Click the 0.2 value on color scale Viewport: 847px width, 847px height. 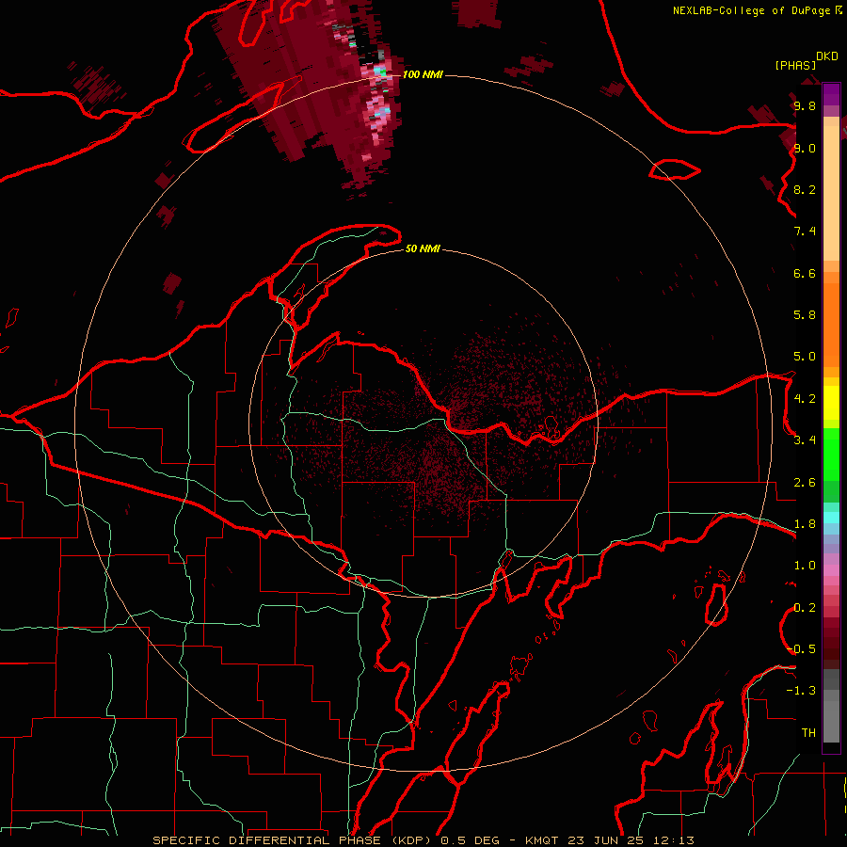tap(805, 608)
